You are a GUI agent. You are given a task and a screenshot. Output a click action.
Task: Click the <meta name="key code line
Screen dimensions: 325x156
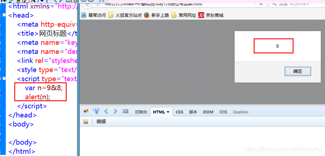point(47,42)
